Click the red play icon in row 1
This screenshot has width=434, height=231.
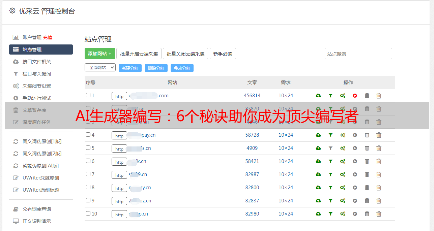355,96
